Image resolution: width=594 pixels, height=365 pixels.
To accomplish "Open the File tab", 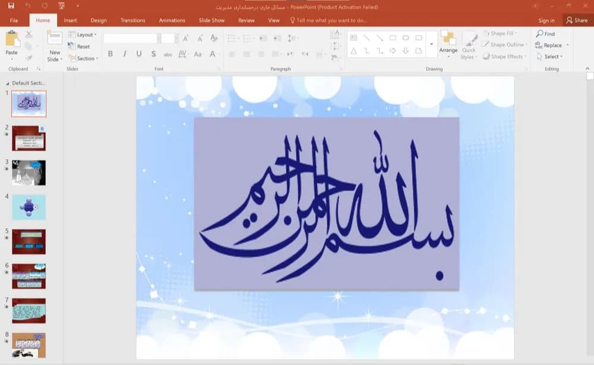I will [x=14, y=20].
